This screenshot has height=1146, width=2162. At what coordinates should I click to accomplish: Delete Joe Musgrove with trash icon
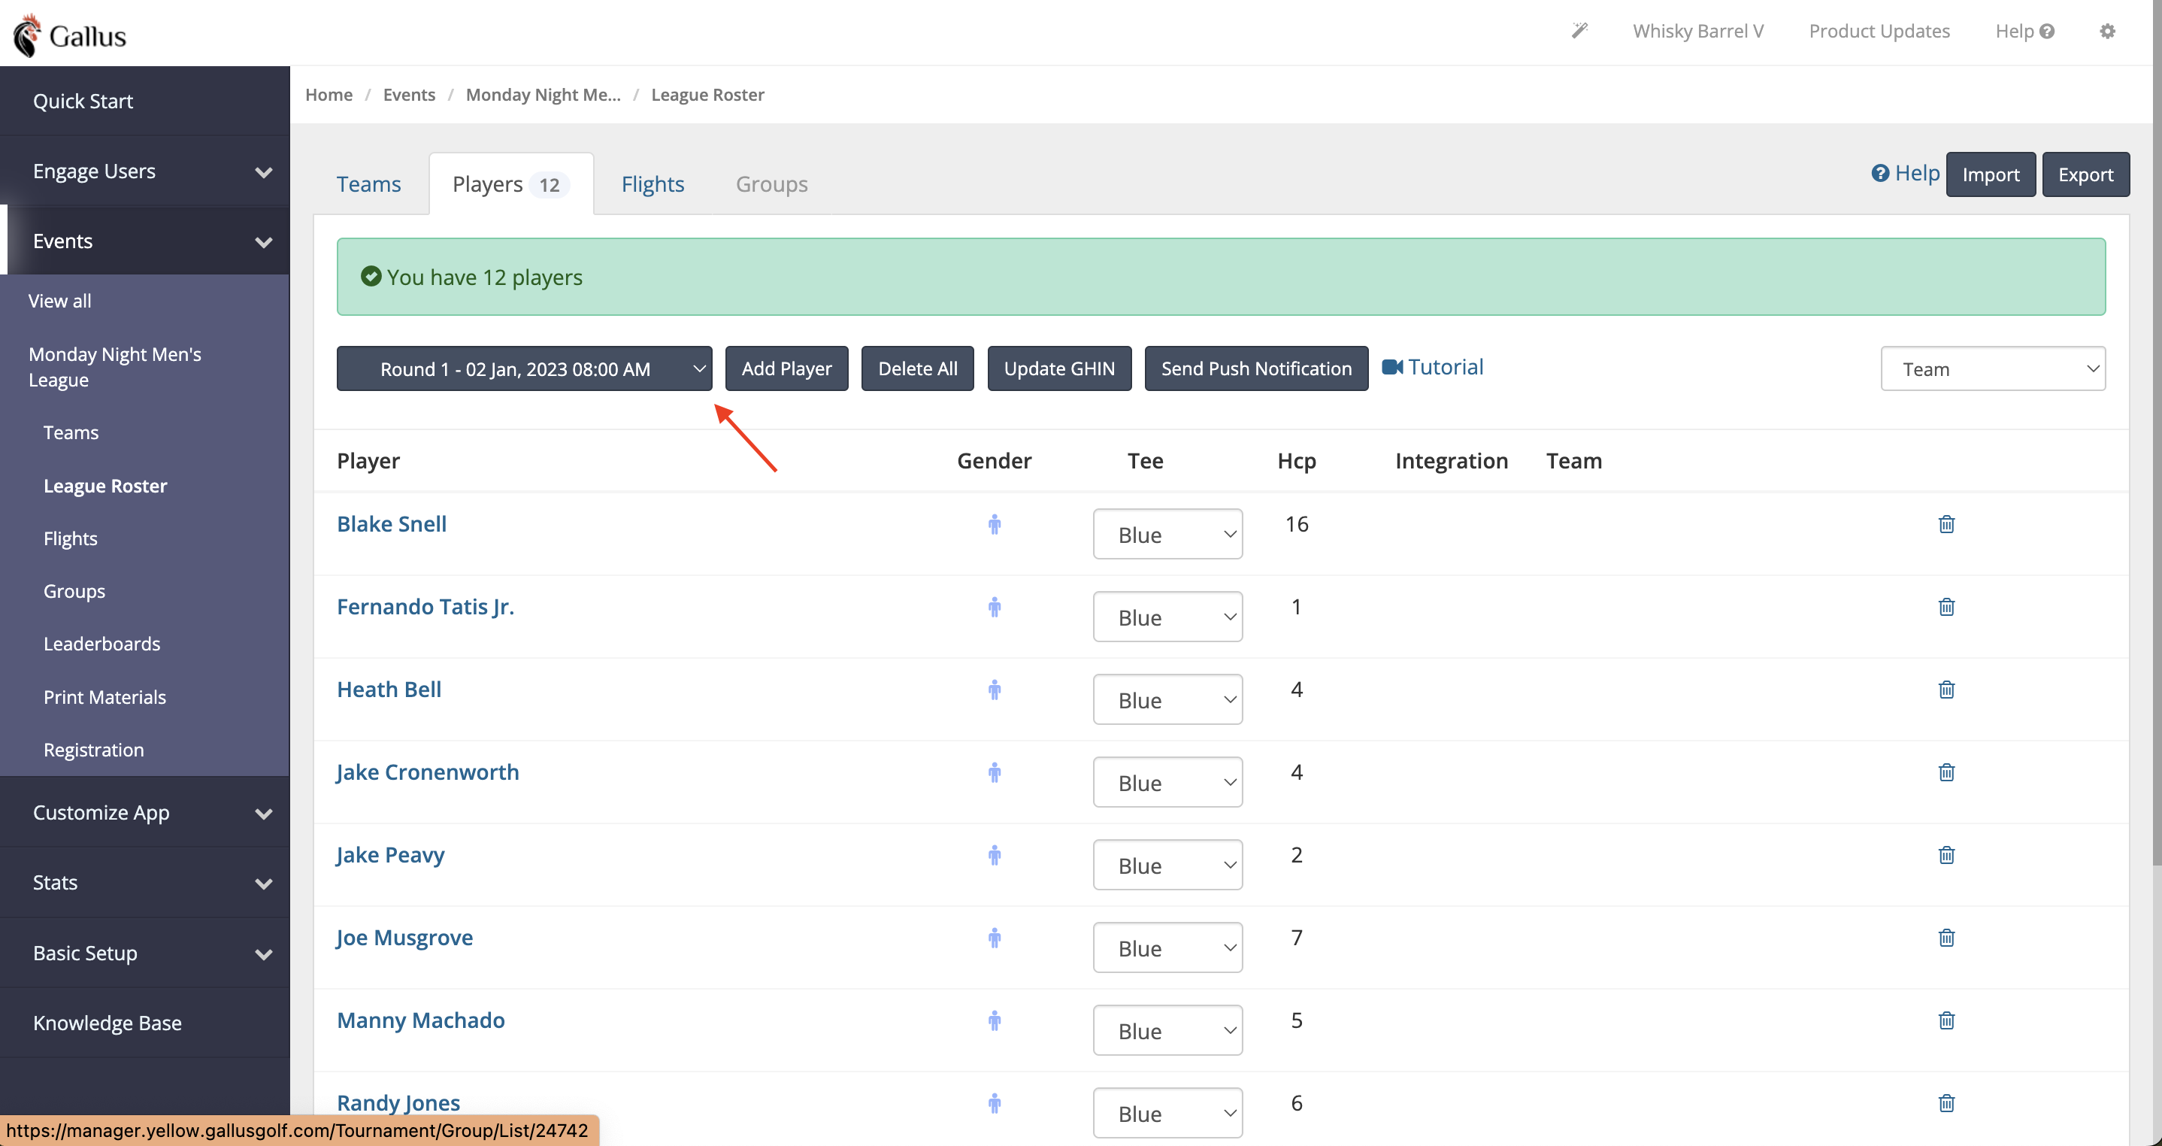click(1946, 938)
